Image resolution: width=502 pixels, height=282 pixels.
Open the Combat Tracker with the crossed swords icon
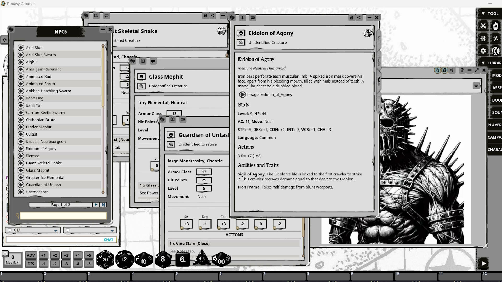(484, 26)
